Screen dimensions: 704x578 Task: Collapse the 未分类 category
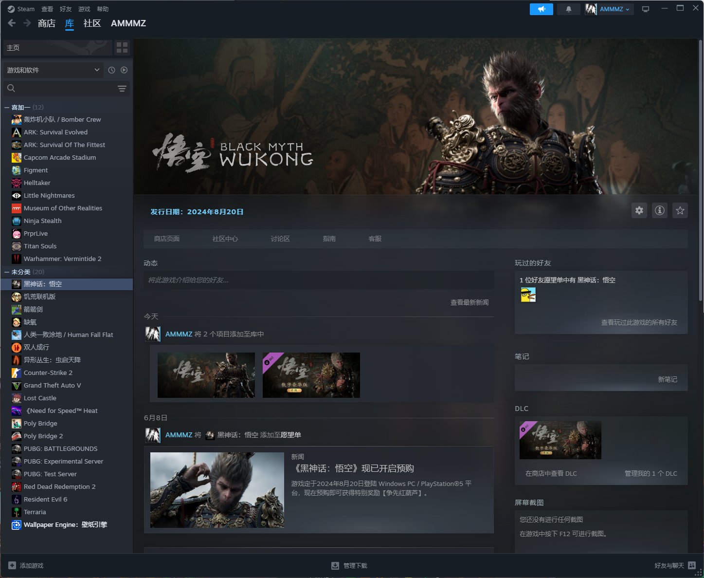[x=7, y=272]
